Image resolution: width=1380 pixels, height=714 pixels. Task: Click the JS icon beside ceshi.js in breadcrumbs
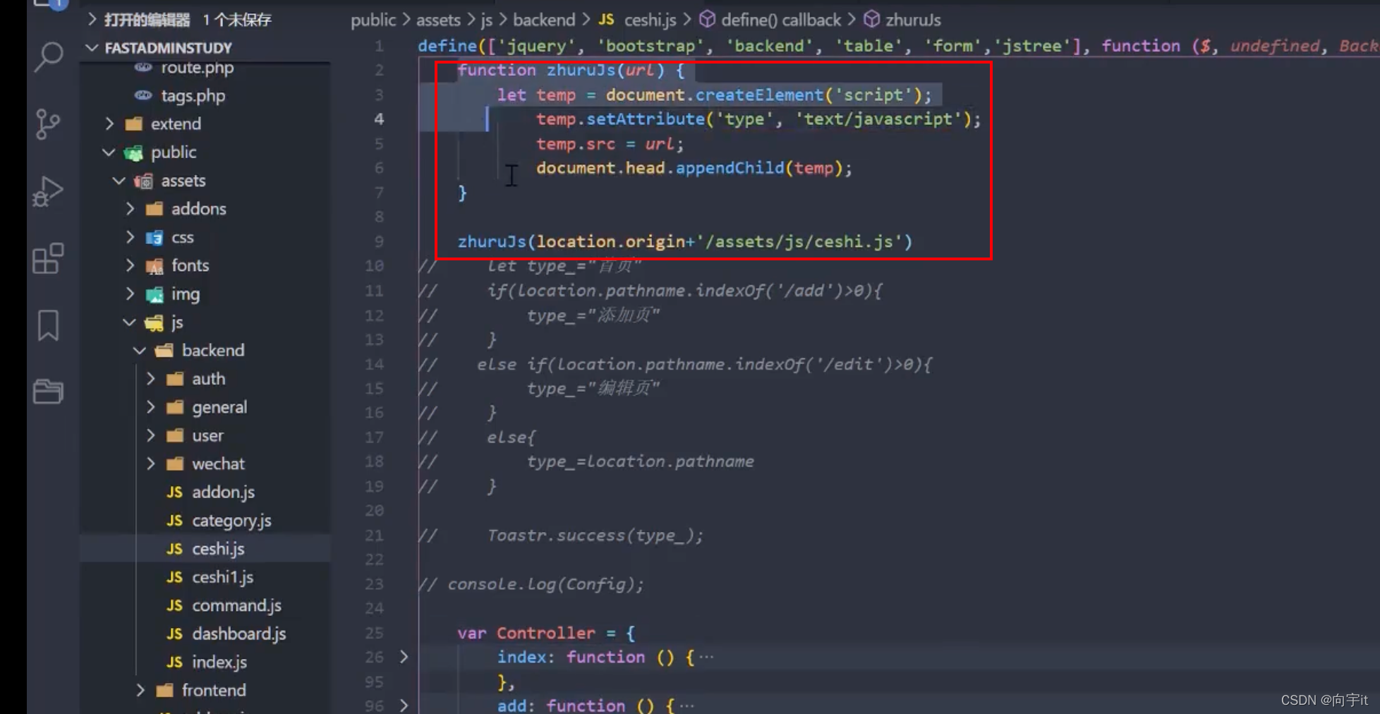point(605,20)
